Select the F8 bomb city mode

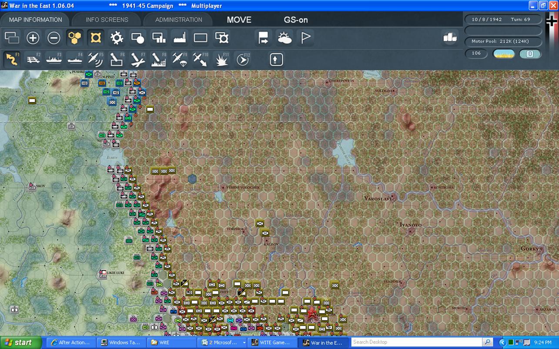(x=158, y=59)
